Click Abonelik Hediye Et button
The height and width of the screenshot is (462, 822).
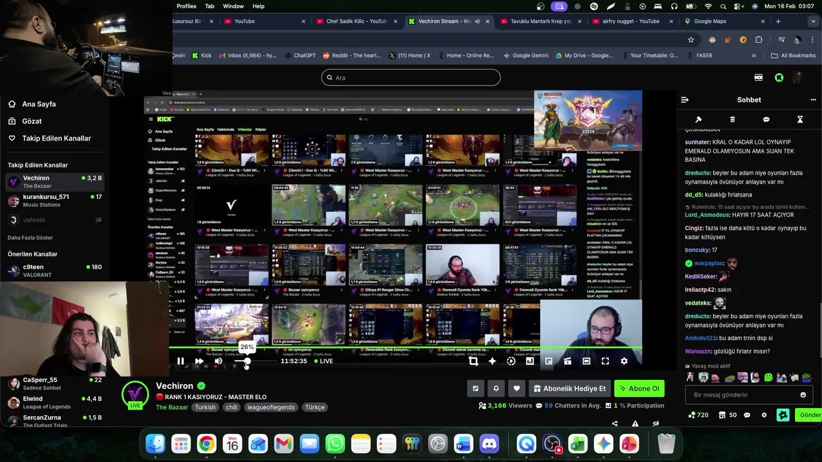[x=570, y=388]
